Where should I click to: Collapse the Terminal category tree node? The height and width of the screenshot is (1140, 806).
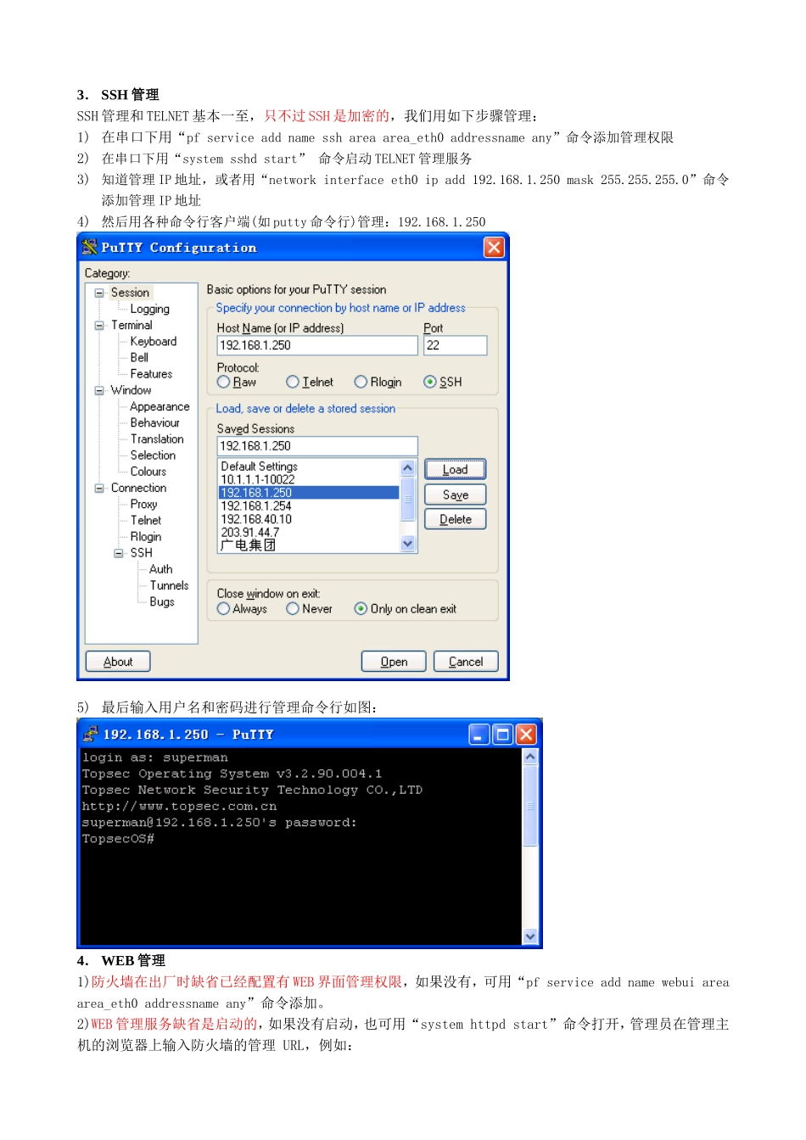click(x=99, y=325)
